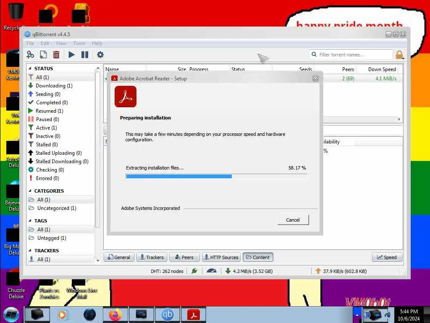Switch to the Peers tab
Image resolution: width=430 pixels, height=323 pixels.
184,257
